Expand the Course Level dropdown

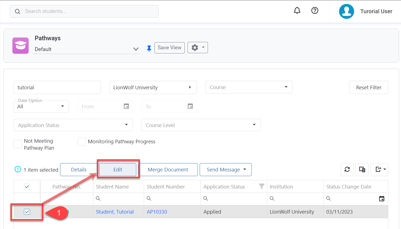pyautogui.click(x=201, y=125)
